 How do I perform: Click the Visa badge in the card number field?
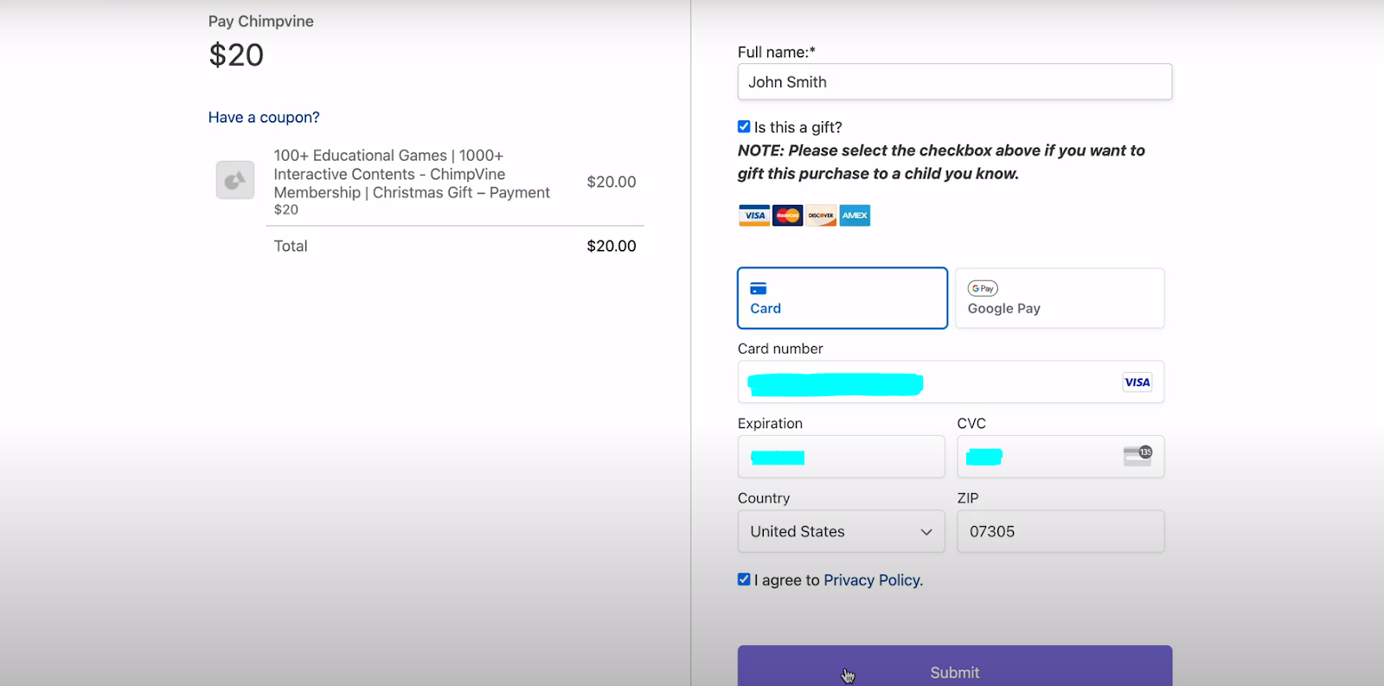(1137, 382)
